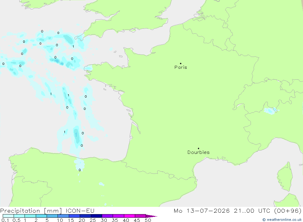Pick the 10–15 mm legend swatch

point(63,216)
